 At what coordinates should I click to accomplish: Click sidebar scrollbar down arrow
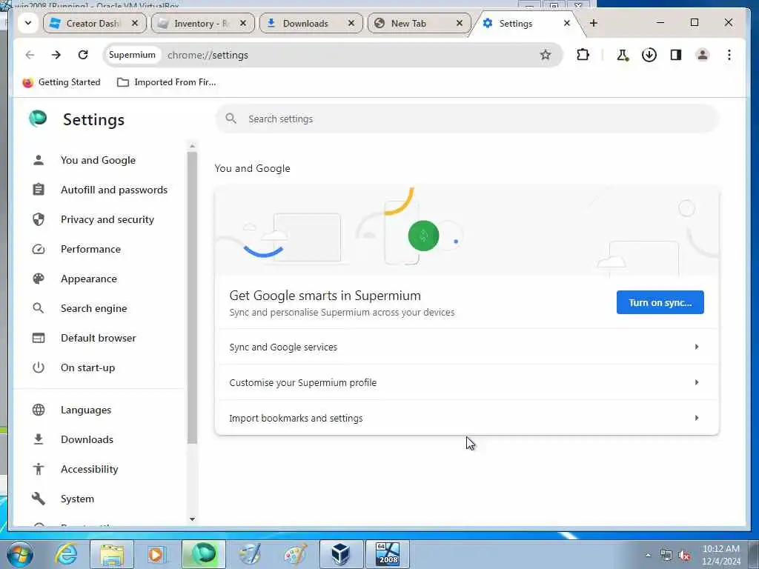[192, 519]
